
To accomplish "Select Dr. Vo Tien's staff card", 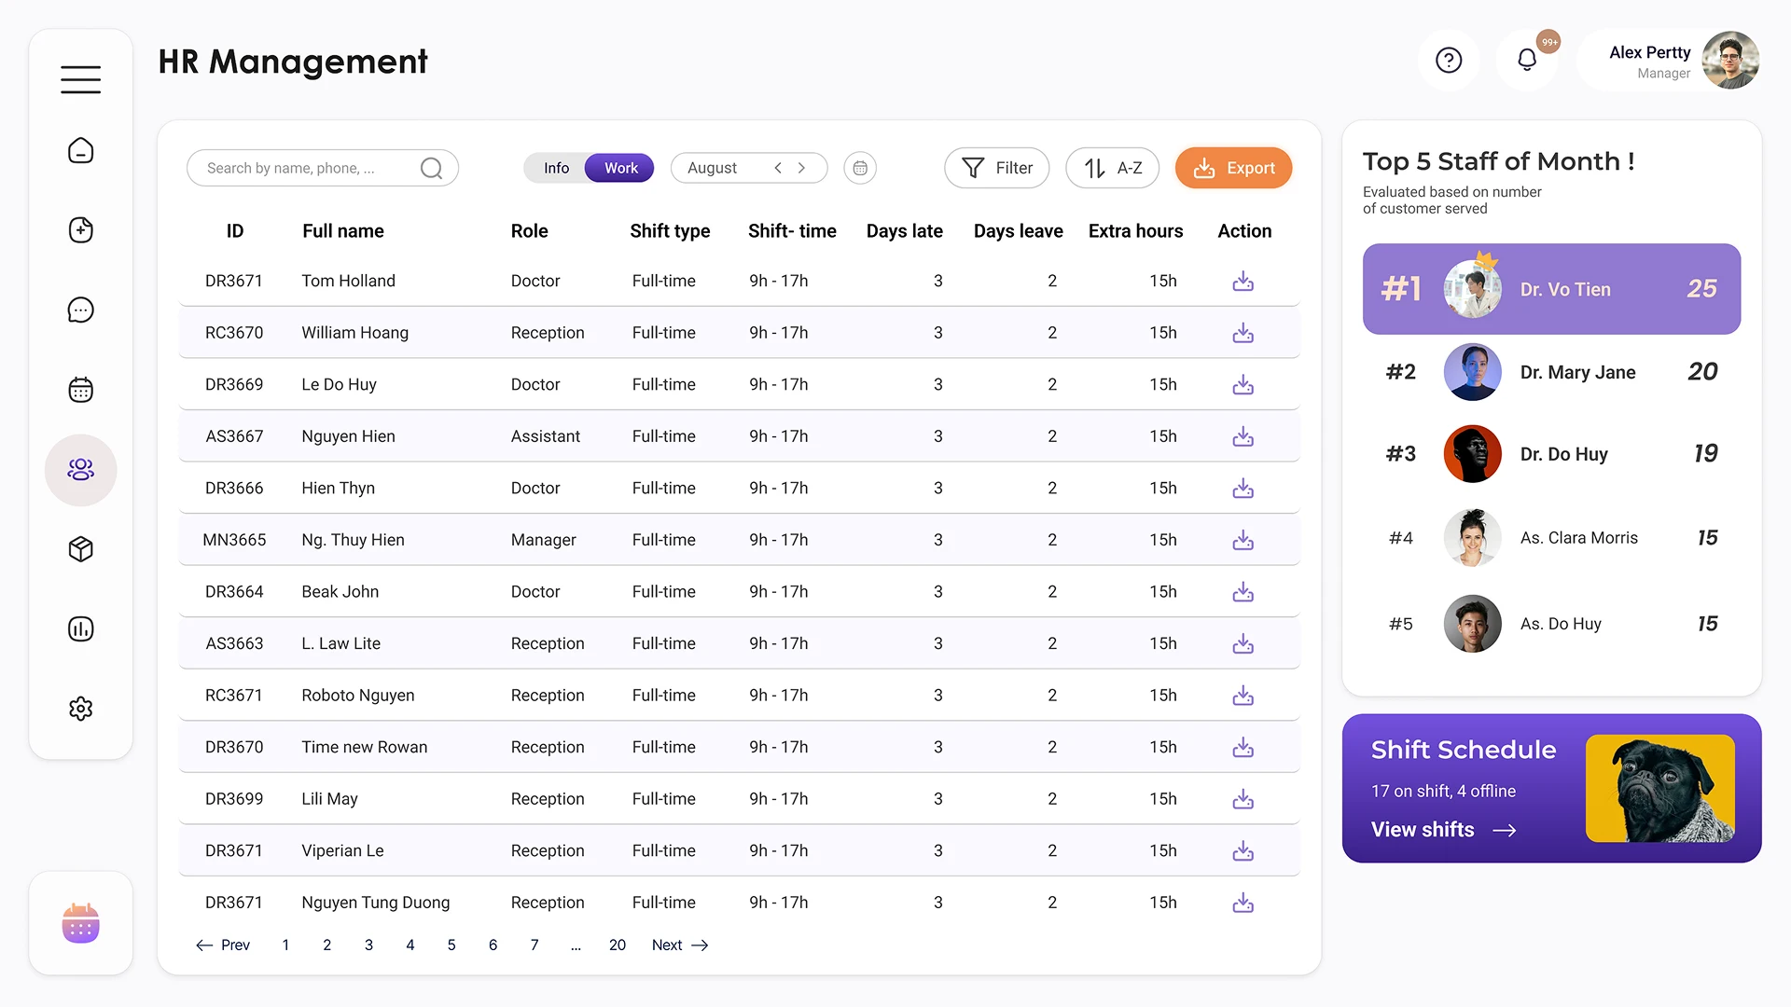I will (x=1551, y=289).
